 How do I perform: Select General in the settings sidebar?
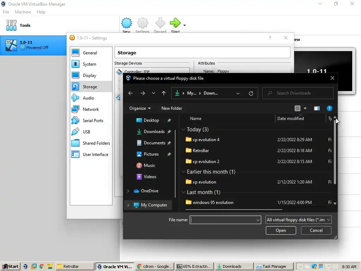click(91, 53)
